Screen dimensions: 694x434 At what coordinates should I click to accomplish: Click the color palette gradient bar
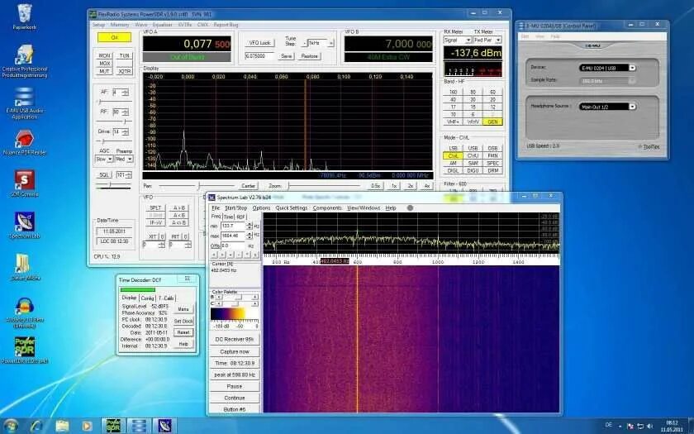tap(234, 314)
